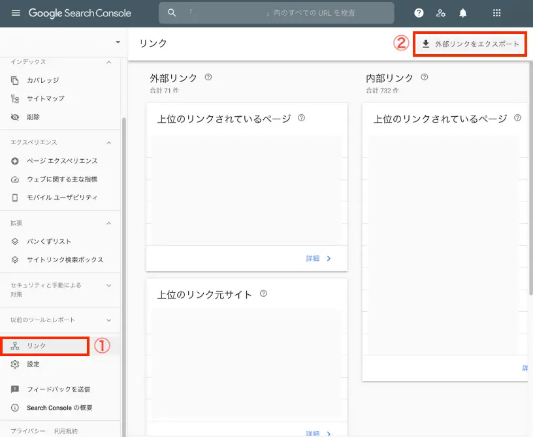Screen dimensions: 533x437
Task: Open the notifications bell
Action: (x=462, y=12)
